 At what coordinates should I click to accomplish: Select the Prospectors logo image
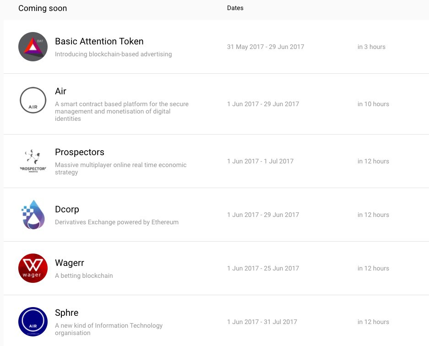pyautogui.click(x=33, y=161)
